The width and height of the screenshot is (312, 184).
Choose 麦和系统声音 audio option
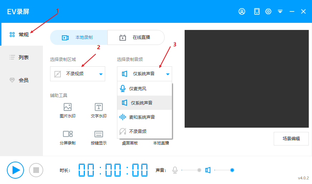(145, 117)
